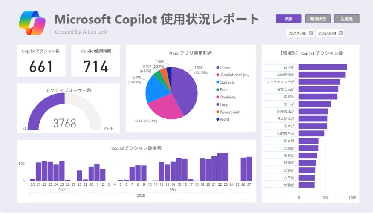Open the start date calendar picker icon
Screen dimensions: 373x213
pos(311,33)
